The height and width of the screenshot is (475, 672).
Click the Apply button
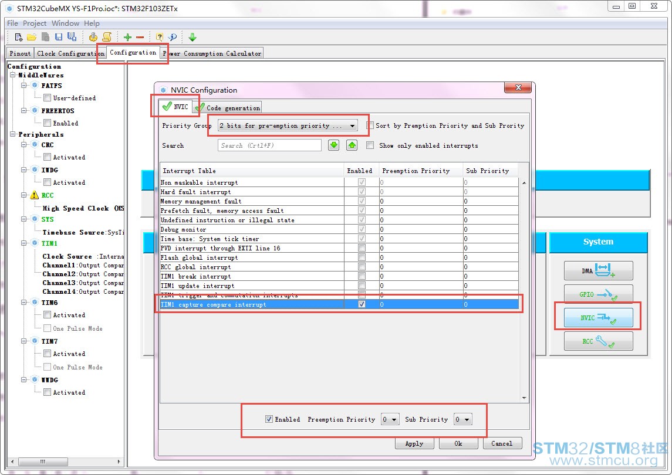(x=414, y=443)
